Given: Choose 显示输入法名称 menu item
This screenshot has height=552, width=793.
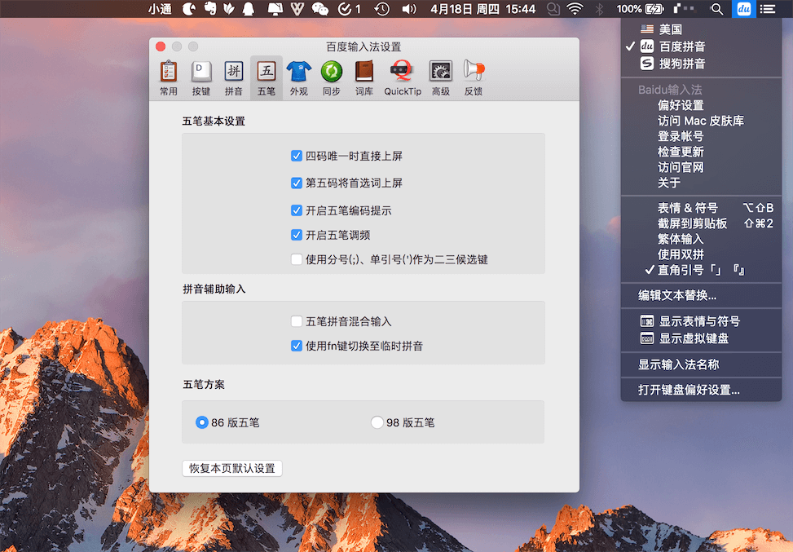Looking at the screenshot, I should 701,364.
